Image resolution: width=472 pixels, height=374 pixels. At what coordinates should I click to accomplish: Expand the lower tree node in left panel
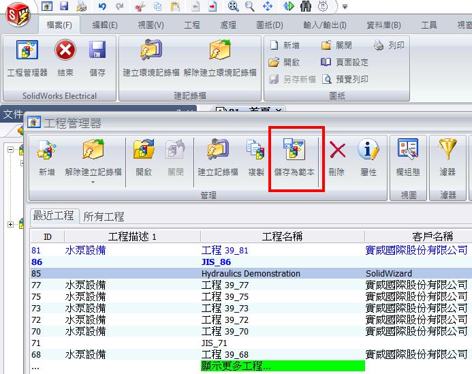coord(11,224)
